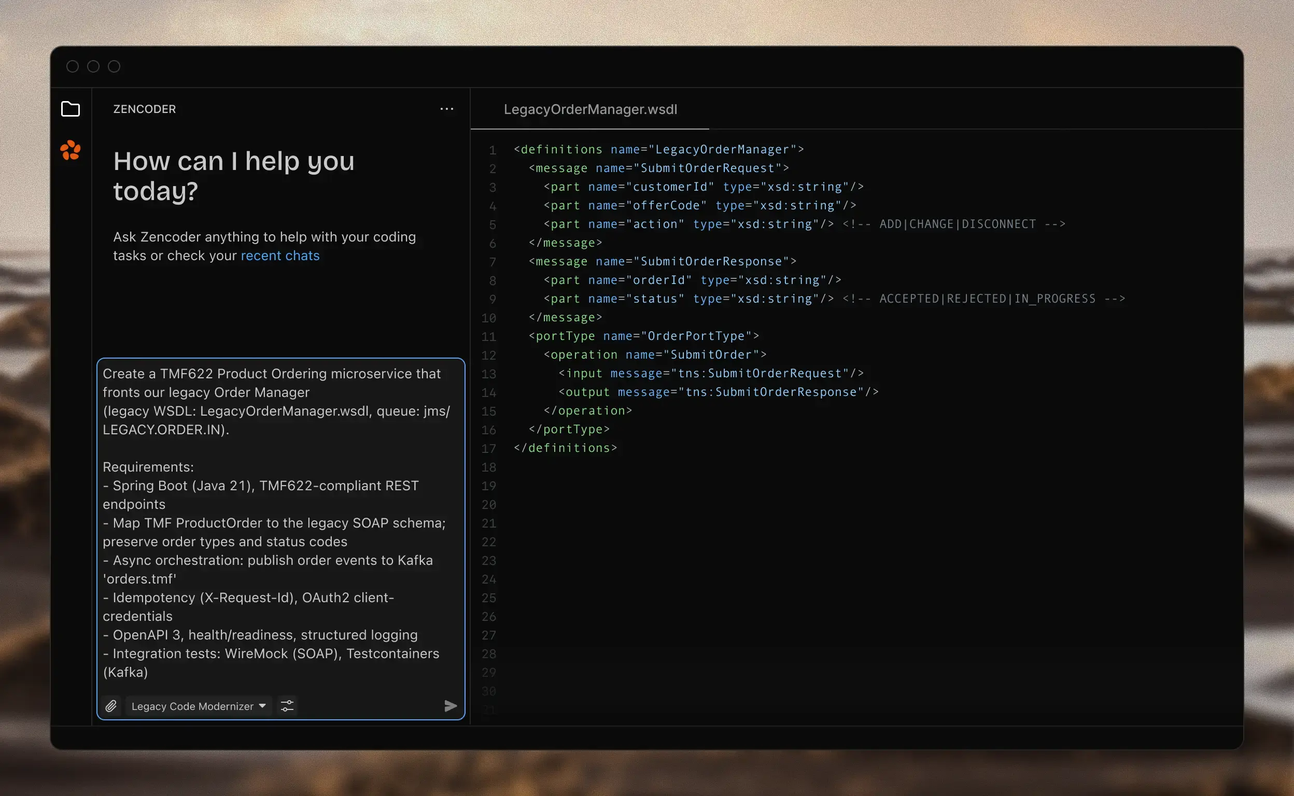Click line number 5 in the gutter
The image size is (1294, 796).
(493, 225)
